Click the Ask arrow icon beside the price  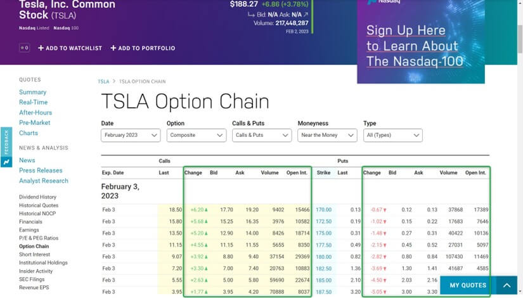click(307, 13)
